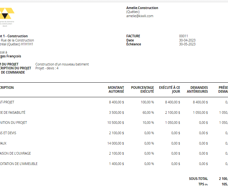Click the yellow triangle company logo
228x188 pixels.
click(x=7, y=13)
